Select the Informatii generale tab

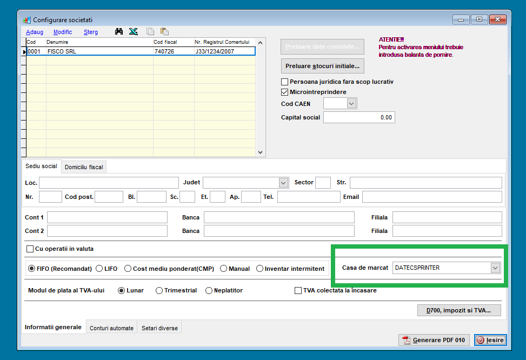click(x=53, y=327)
